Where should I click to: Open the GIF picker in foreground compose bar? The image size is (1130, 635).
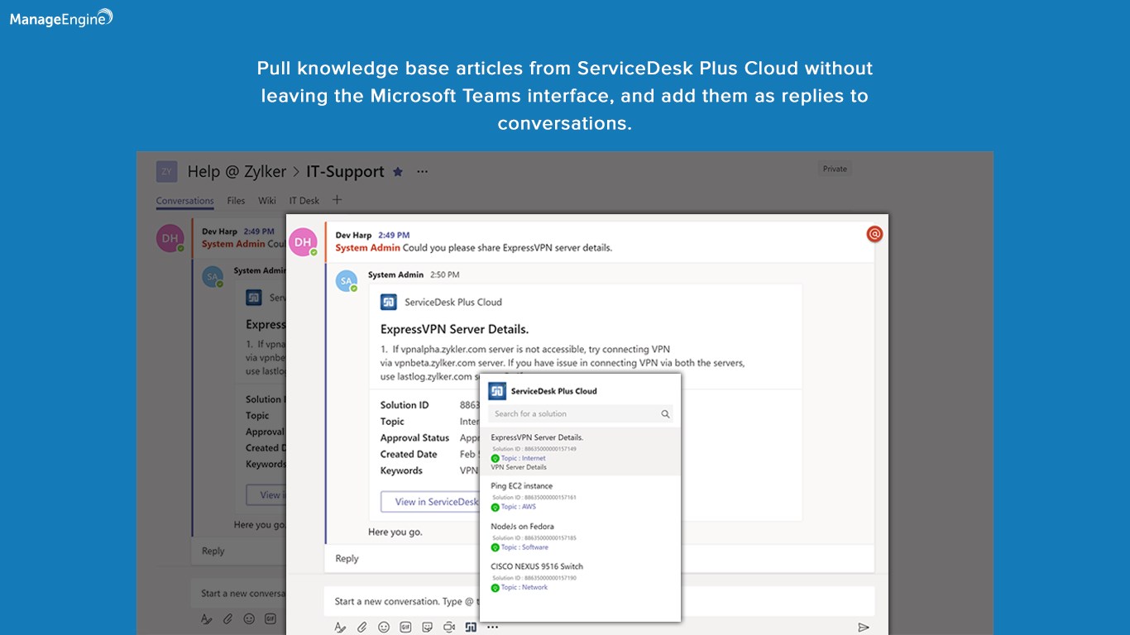coord(405,628)
